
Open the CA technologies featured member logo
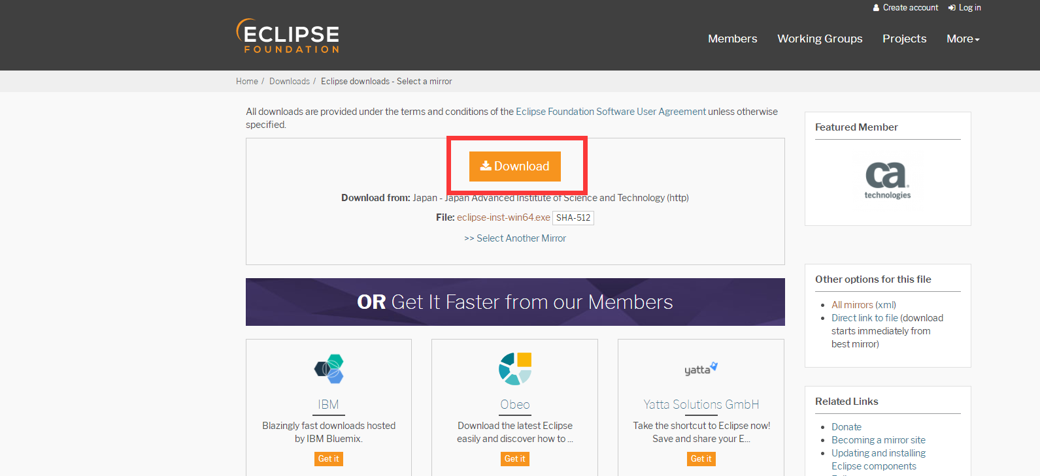click(x=887, y=180)
